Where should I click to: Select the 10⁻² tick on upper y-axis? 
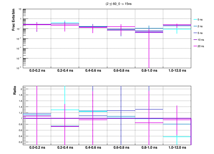(x=19, y=39)
